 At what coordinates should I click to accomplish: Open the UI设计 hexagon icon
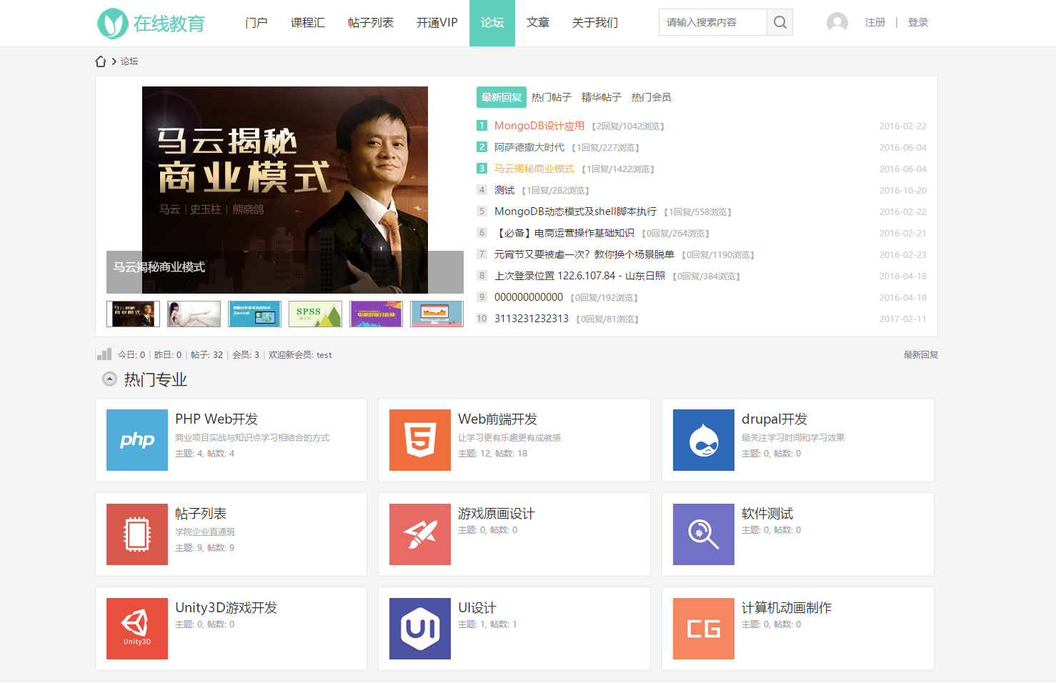420,629
